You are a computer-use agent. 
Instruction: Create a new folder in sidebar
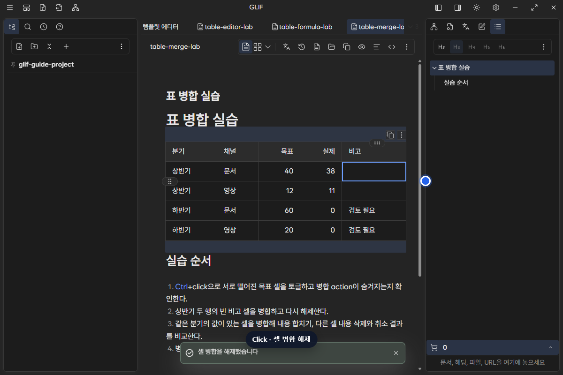pyautogui.click(x=34, y=46)
